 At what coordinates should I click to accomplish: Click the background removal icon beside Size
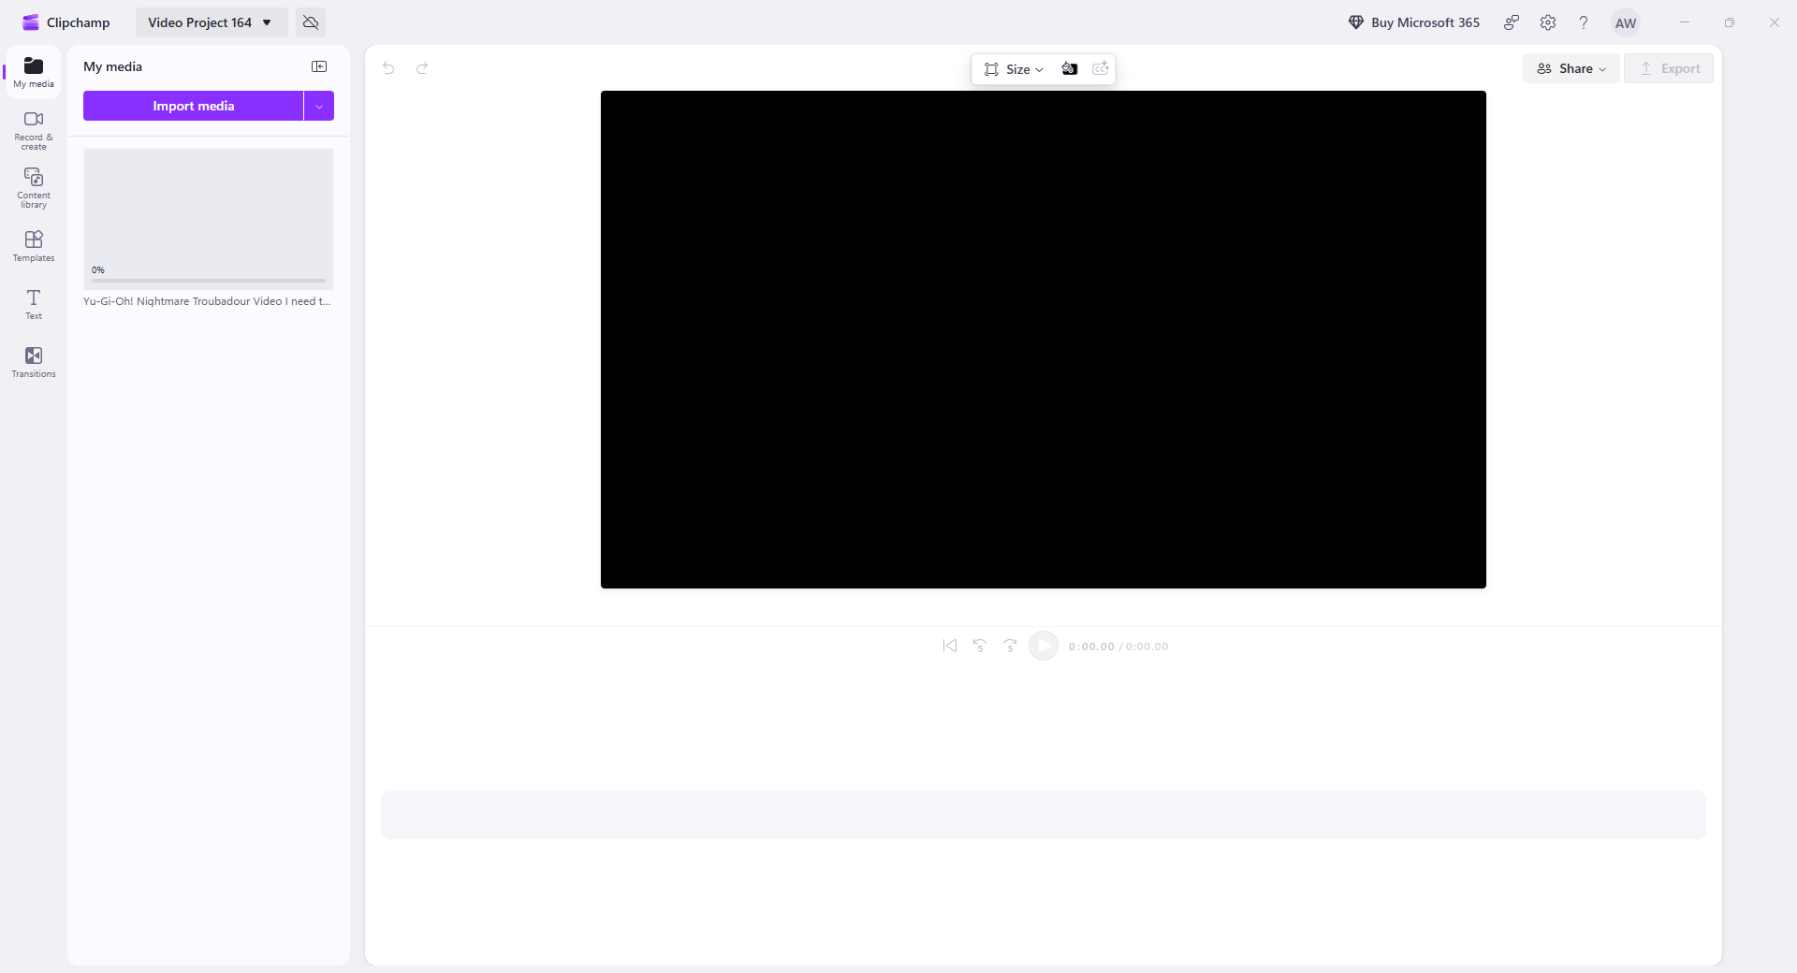click(x=1070, y=68)
